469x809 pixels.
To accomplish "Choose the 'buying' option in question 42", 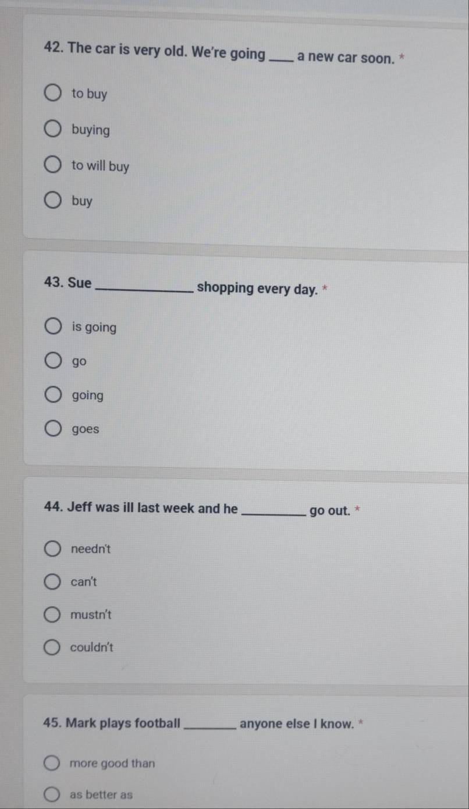I will (53, 130).
